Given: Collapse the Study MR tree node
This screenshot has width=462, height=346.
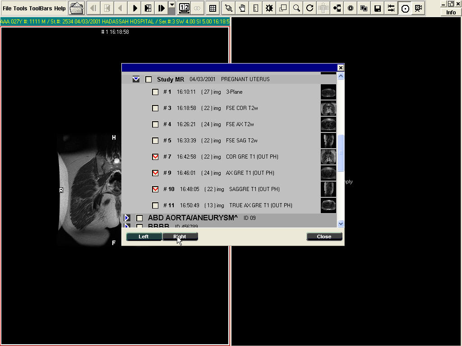Looking at the screenshot, I should 136,79.
